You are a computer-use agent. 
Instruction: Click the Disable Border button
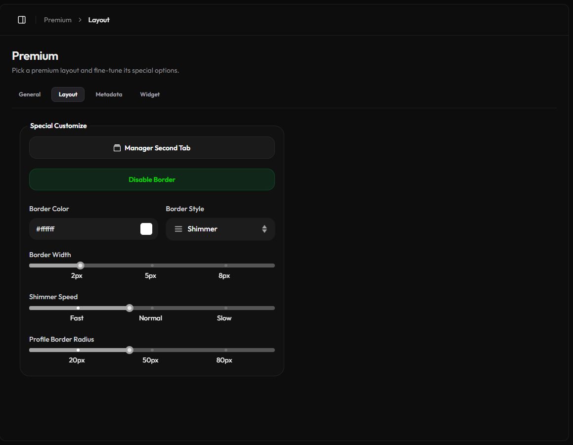click(152, 179)
